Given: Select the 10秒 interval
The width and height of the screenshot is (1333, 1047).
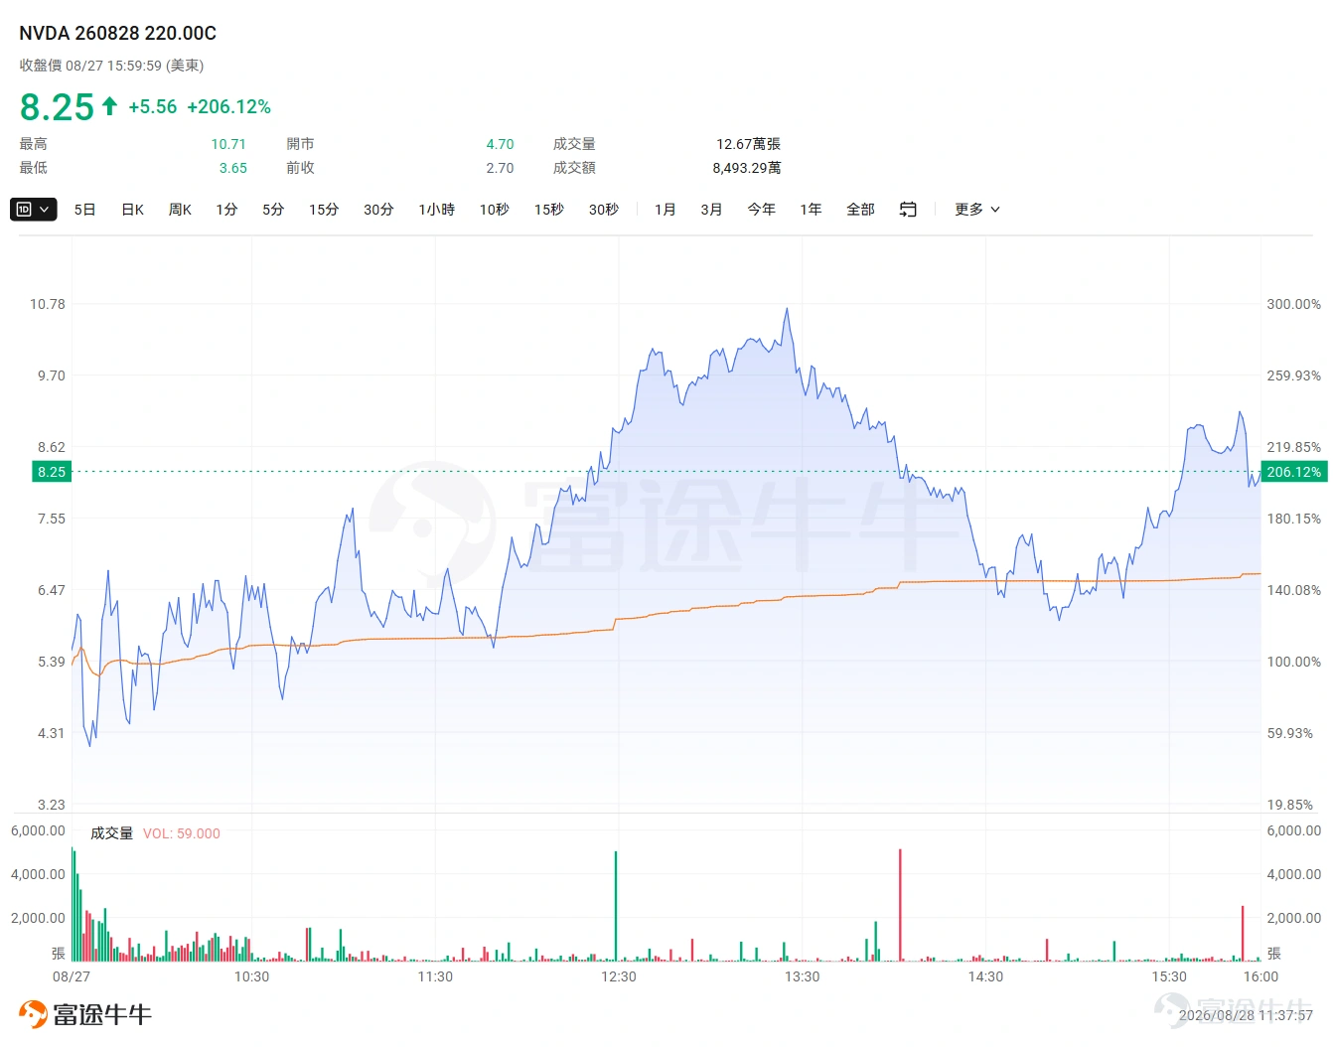Looking at the screenshot, I should click(495, 210).
